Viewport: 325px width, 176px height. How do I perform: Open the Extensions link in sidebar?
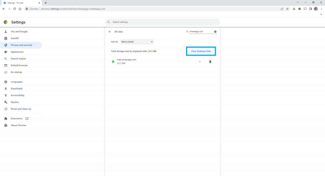17,119
